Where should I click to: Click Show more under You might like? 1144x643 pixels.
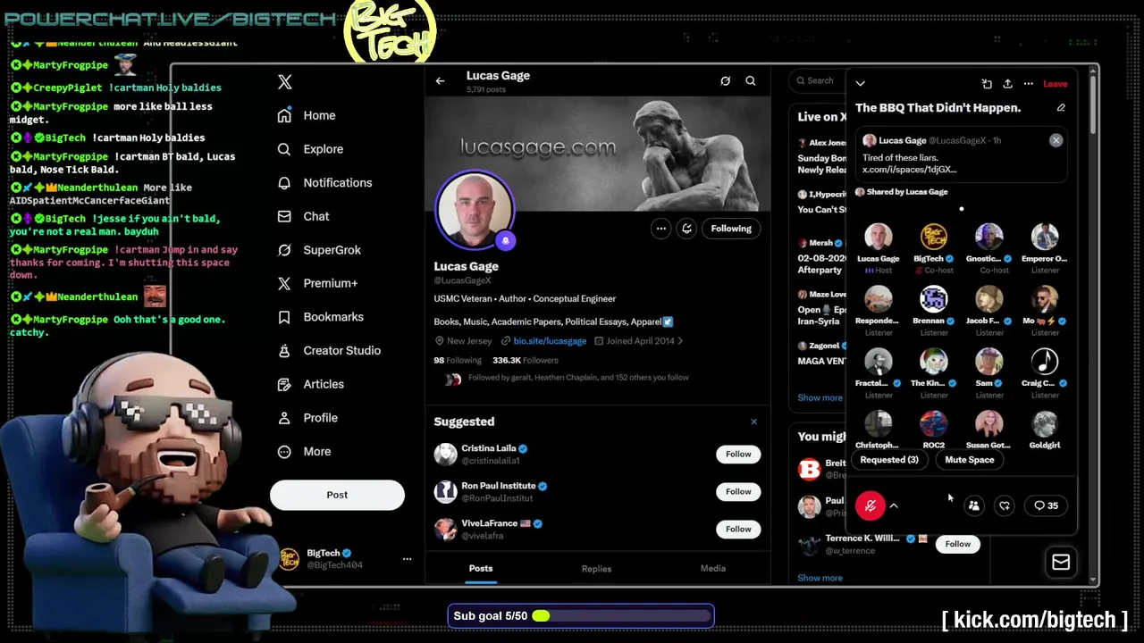click(820, 579)
